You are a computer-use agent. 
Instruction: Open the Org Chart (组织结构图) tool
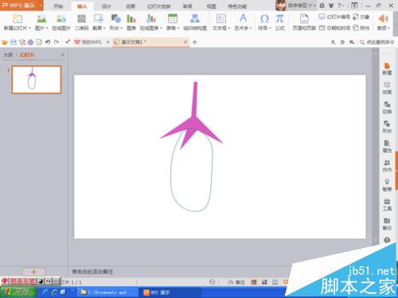[195, 19]
